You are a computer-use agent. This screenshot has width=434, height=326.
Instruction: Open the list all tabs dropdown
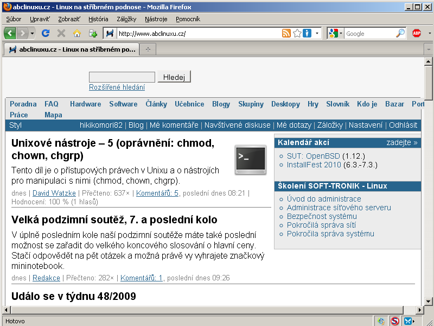pyautogui.click(x=429, y=49)
